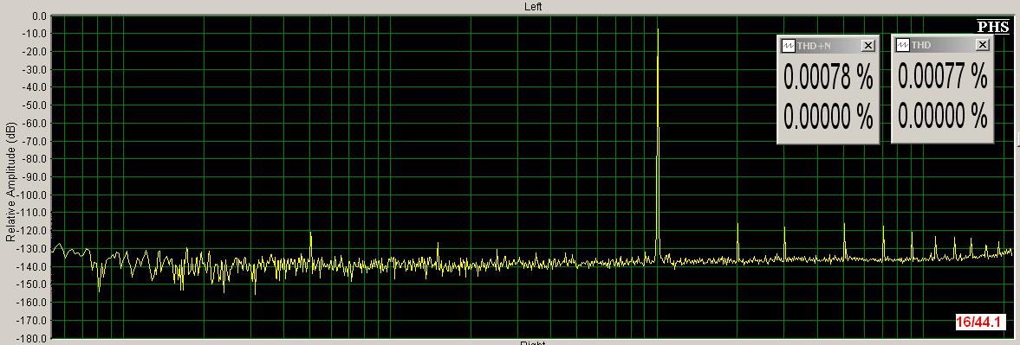Click the THD+N window waveform icon
1020x345 pixels.
pos(789,45)
